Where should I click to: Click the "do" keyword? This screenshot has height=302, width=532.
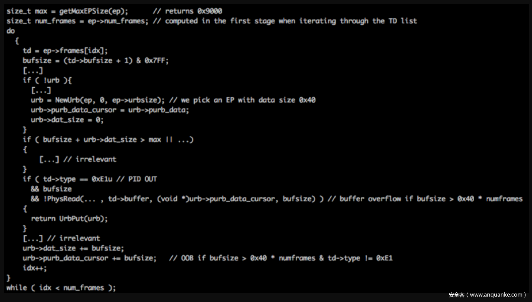pyautogui.click(x=10, y=31)
